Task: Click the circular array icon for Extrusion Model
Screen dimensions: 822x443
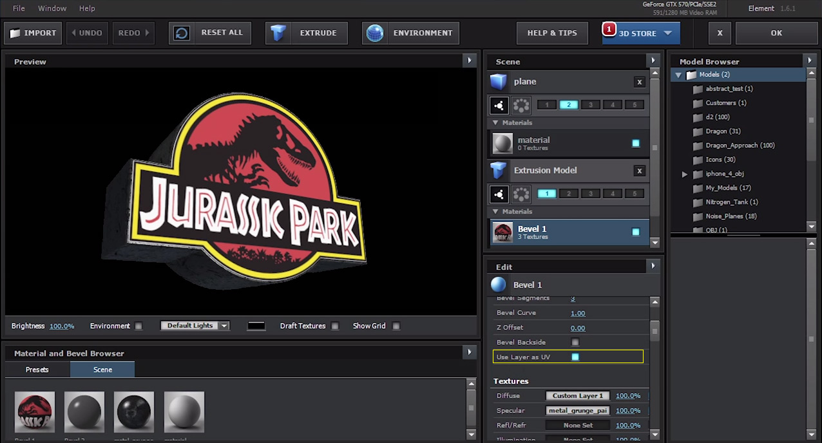Action: pyautogui.click(x=521, y=194)
